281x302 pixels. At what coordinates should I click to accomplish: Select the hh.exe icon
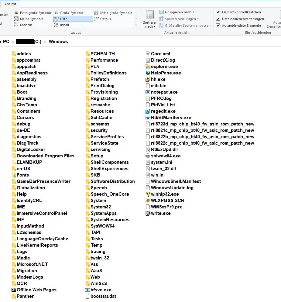point(148,79)
